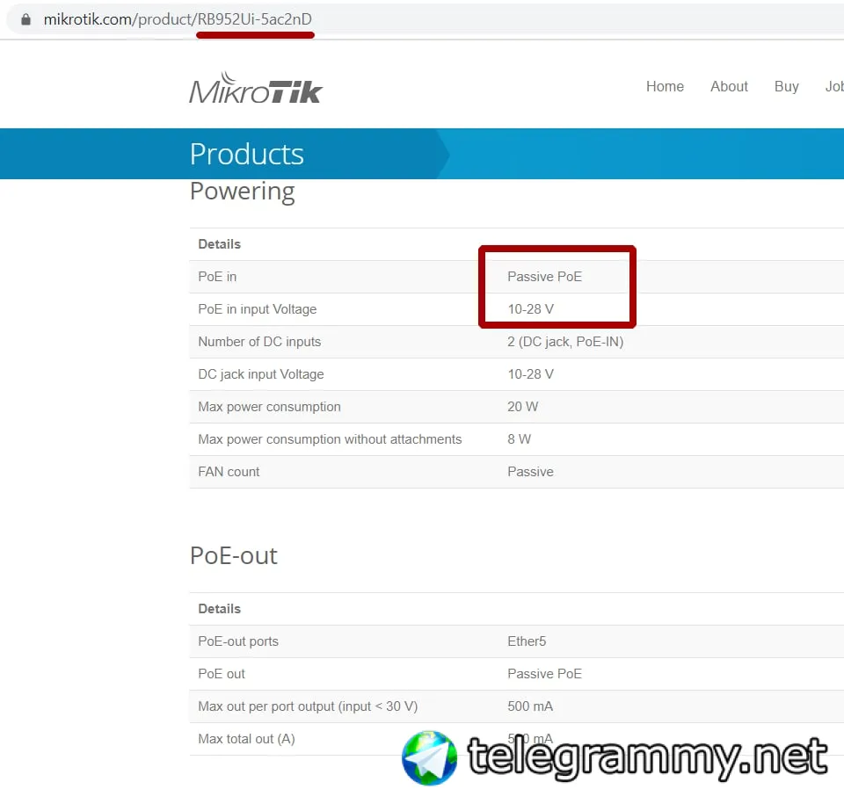Click the 'Number of DC inputs' label
This screenshot has width=844, height=811.
tap(259, 342)
